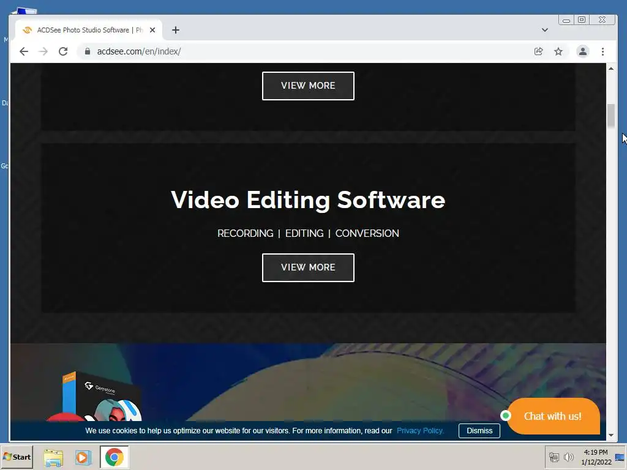Bookmark this page with the star icon
The width and height of the screenshot is (627, 470).
click(x=558, y=51)
